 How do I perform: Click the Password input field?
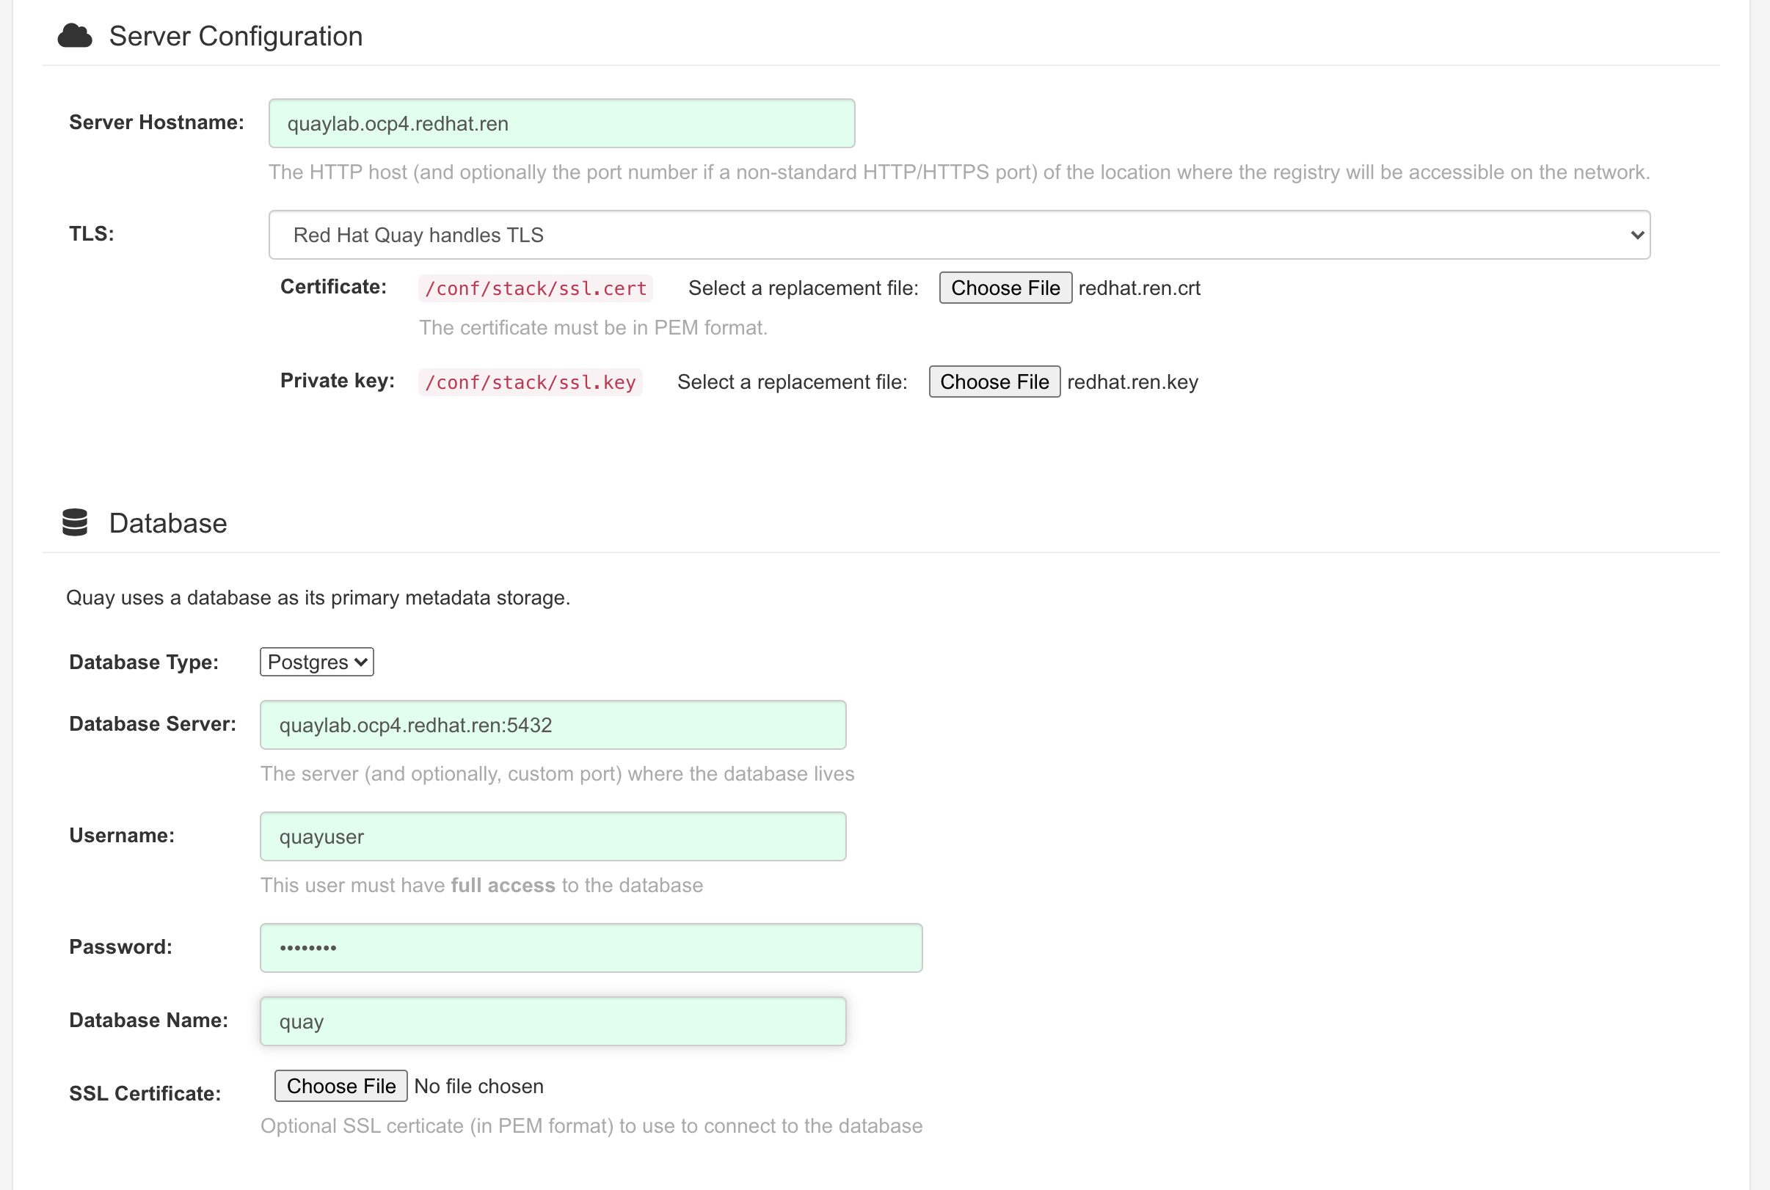[x=591, y=948]
